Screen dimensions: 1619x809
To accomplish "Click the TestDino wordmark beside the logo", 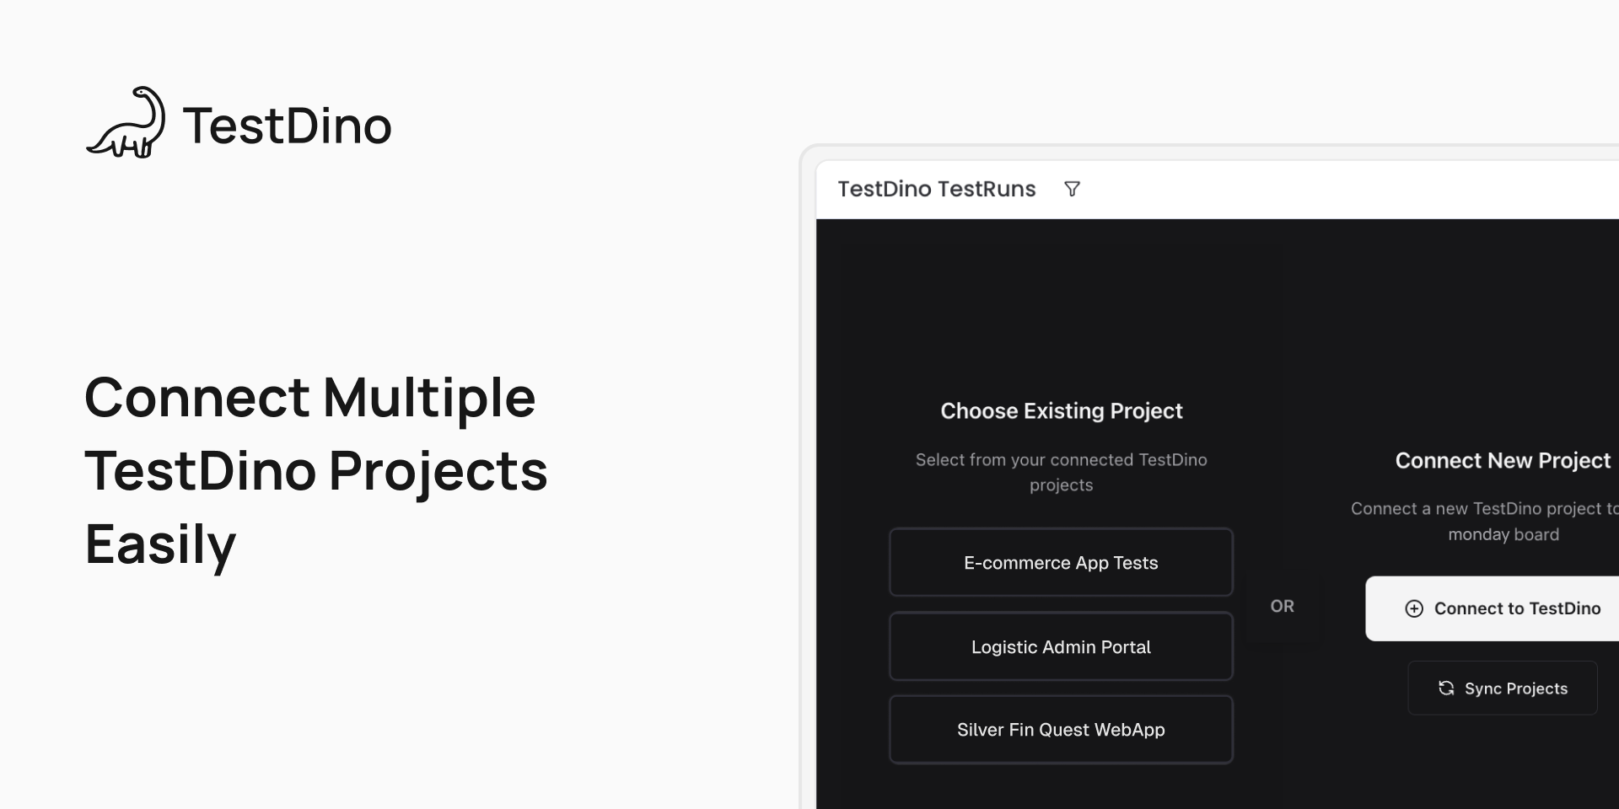I will tap(287, 126).
